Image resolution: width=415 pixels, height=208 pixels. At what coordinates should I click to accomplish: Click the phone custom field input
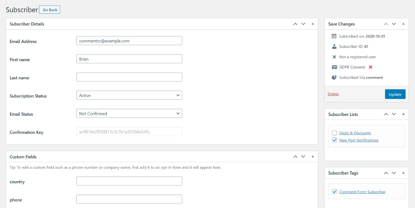pyautogui.click(x=129, y=199)
